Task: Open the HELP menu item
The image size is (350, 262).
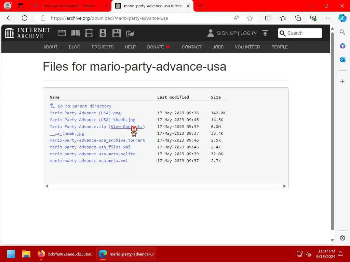Action: [130, 47]
